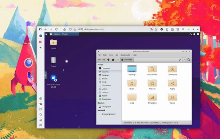
Task: Select the snap folder in file view
Action: 132,99
